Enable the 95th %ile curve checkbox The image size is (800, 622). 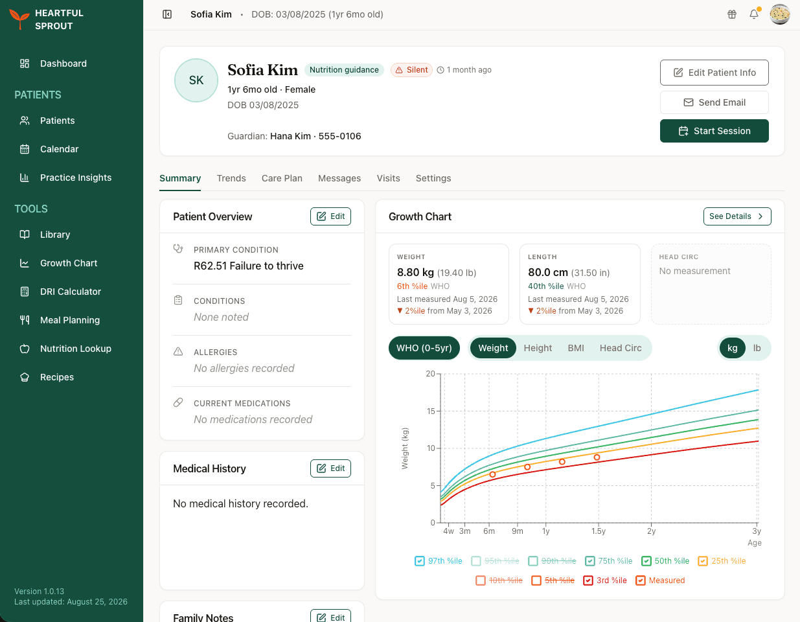coord(476,561)
